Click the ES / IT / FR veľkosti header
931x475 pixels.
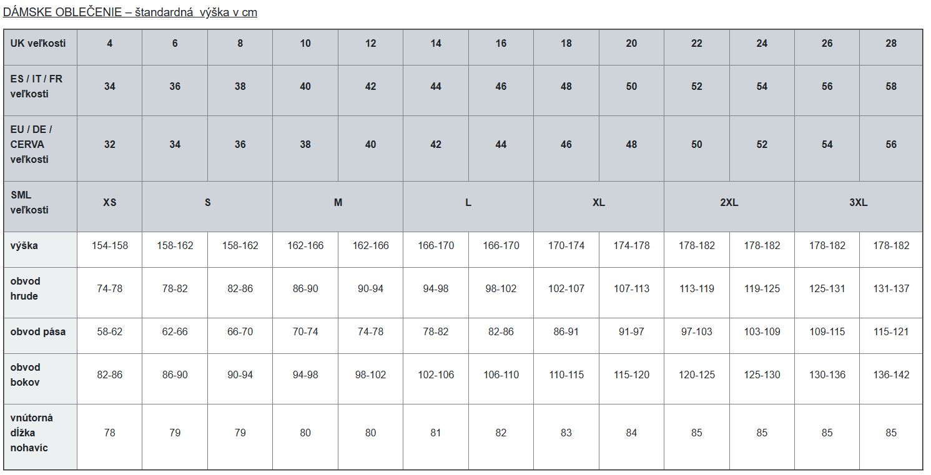40,91
